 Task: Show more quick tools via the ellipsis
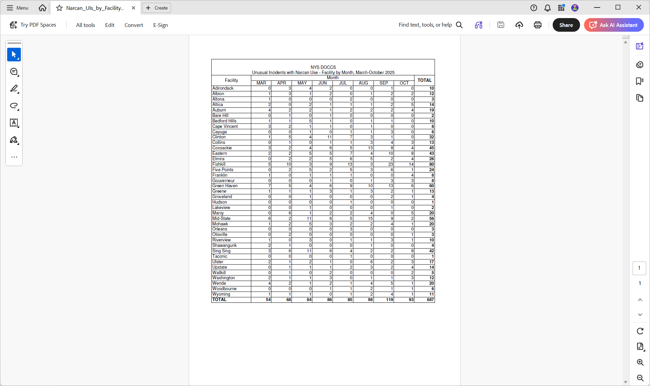pos(14,157)
